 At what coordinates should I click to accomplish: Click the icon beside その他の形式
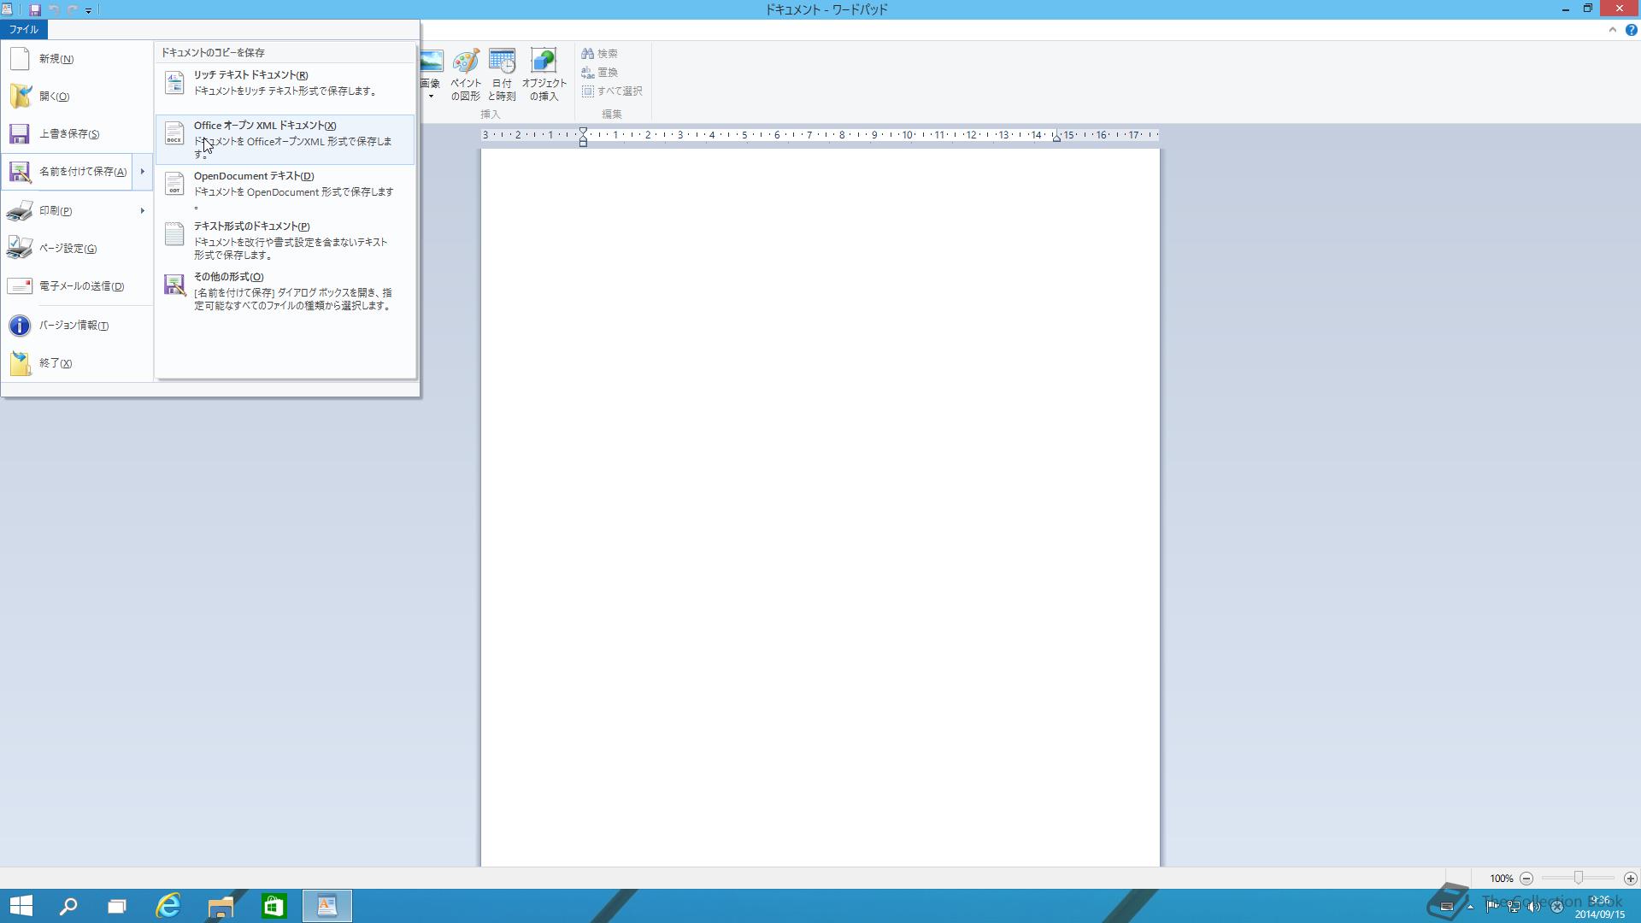(174, 285)
